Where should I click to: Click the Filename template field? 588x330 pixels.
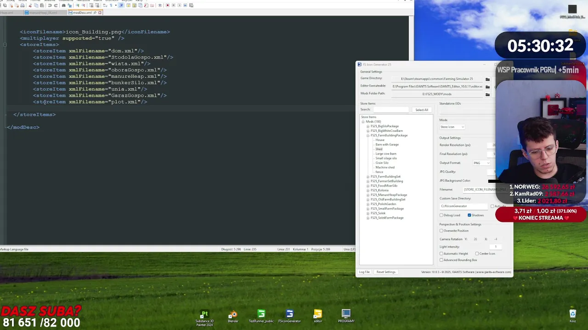click(485, 189)
